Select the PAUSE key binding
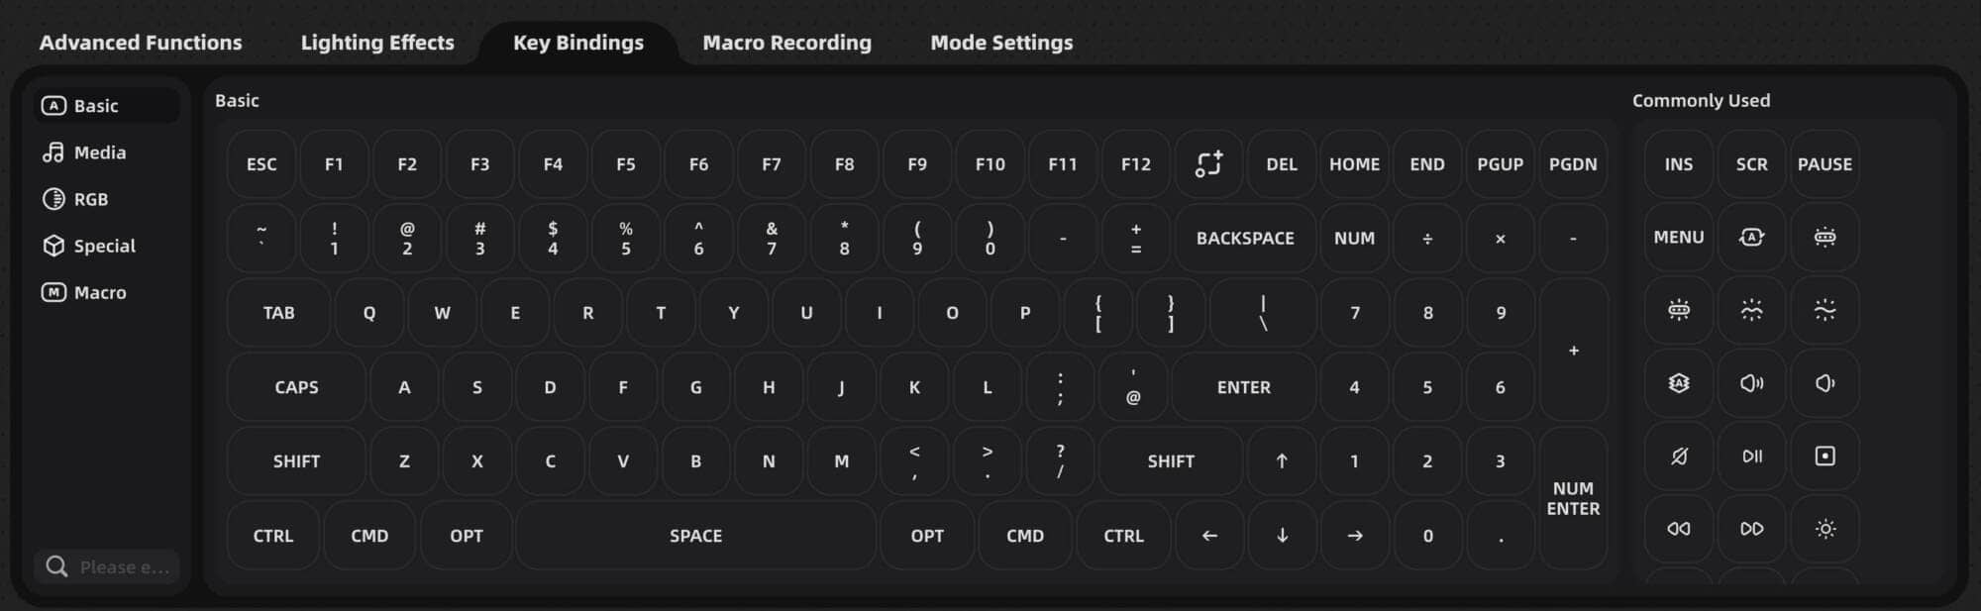 [1825, 163]
